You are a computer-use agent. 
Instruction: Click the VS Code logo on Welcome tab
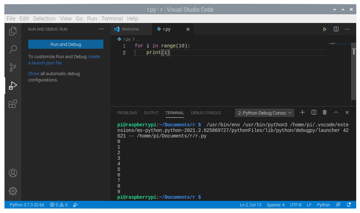tap(117, 29)
